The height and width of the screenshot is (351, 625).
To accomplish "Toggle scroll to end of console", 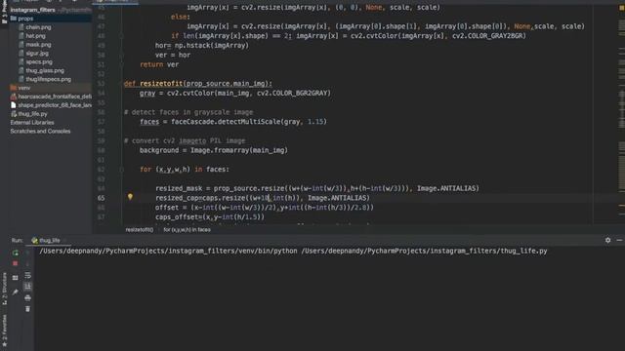I will (27, 287).
